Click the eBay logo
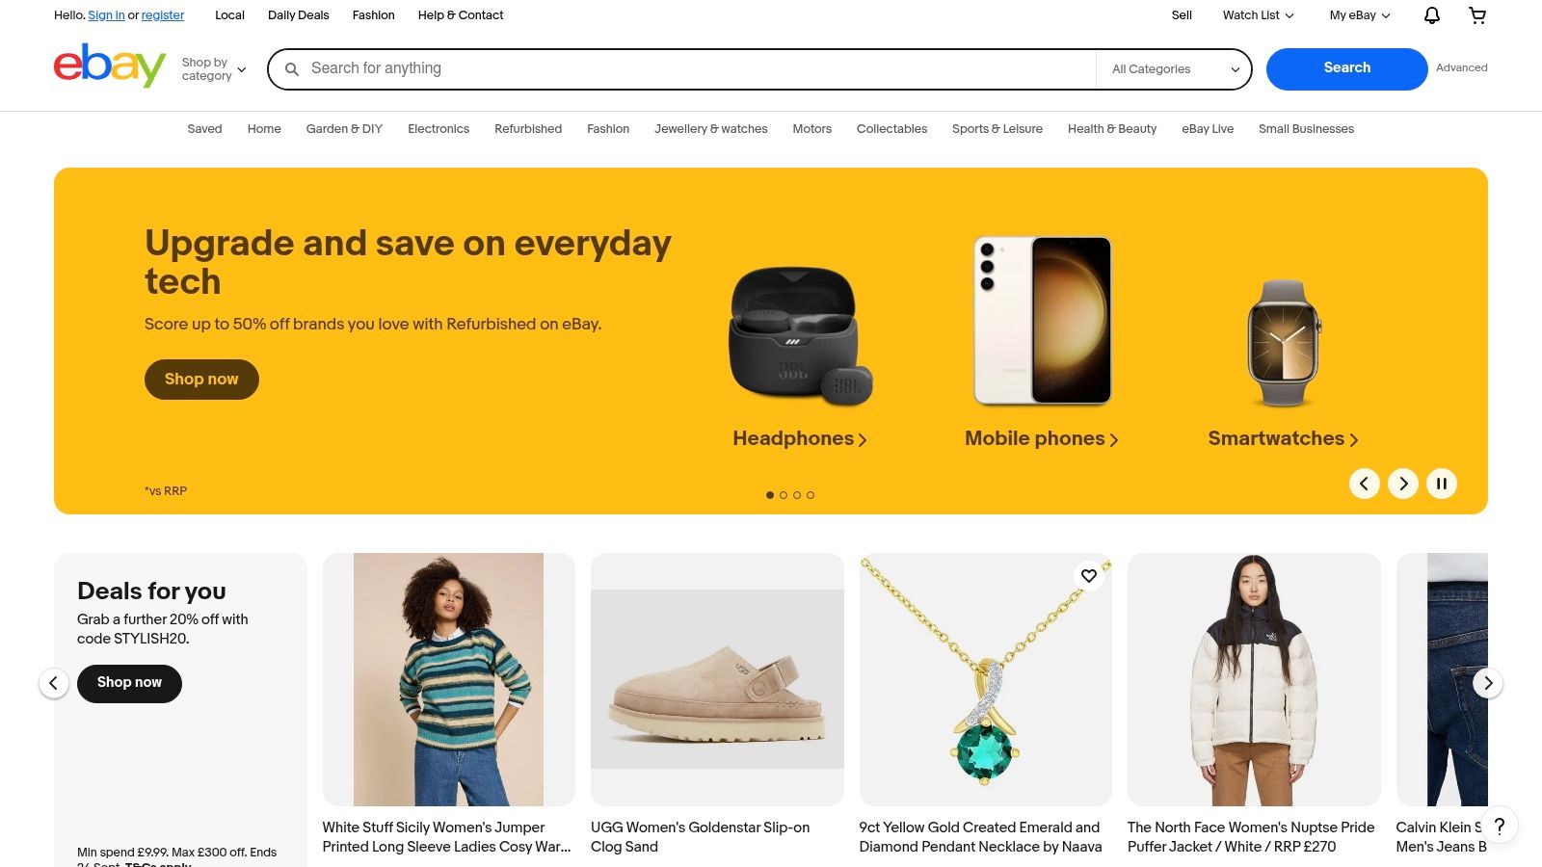This screenshot has height=867, width=1542. coord(110,66)
